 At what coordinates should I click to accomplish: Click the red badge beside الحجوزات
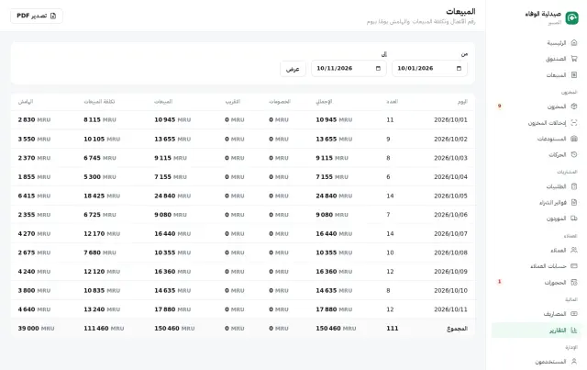499,282
